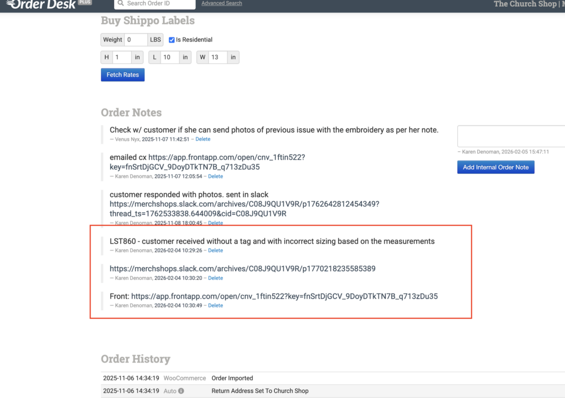Click the internal order note text box
The image size is (565, 398).
pyautogui.click(x=511, y=136)
